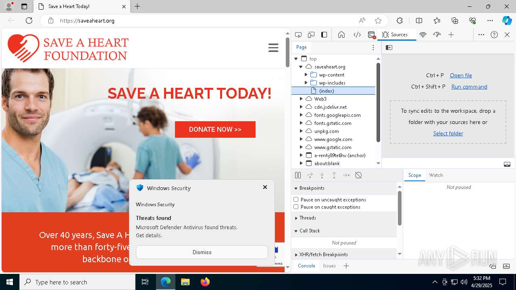Click the step out debugger icon
This screenshot has height=290, width=516.
pyautogui.click(x=334, y=175)
